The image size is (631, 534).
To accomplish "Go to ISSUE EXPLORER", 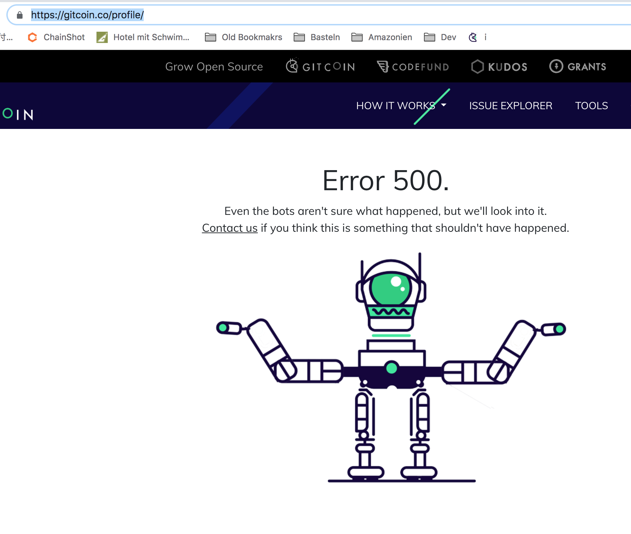I will (x=511, y=106).
